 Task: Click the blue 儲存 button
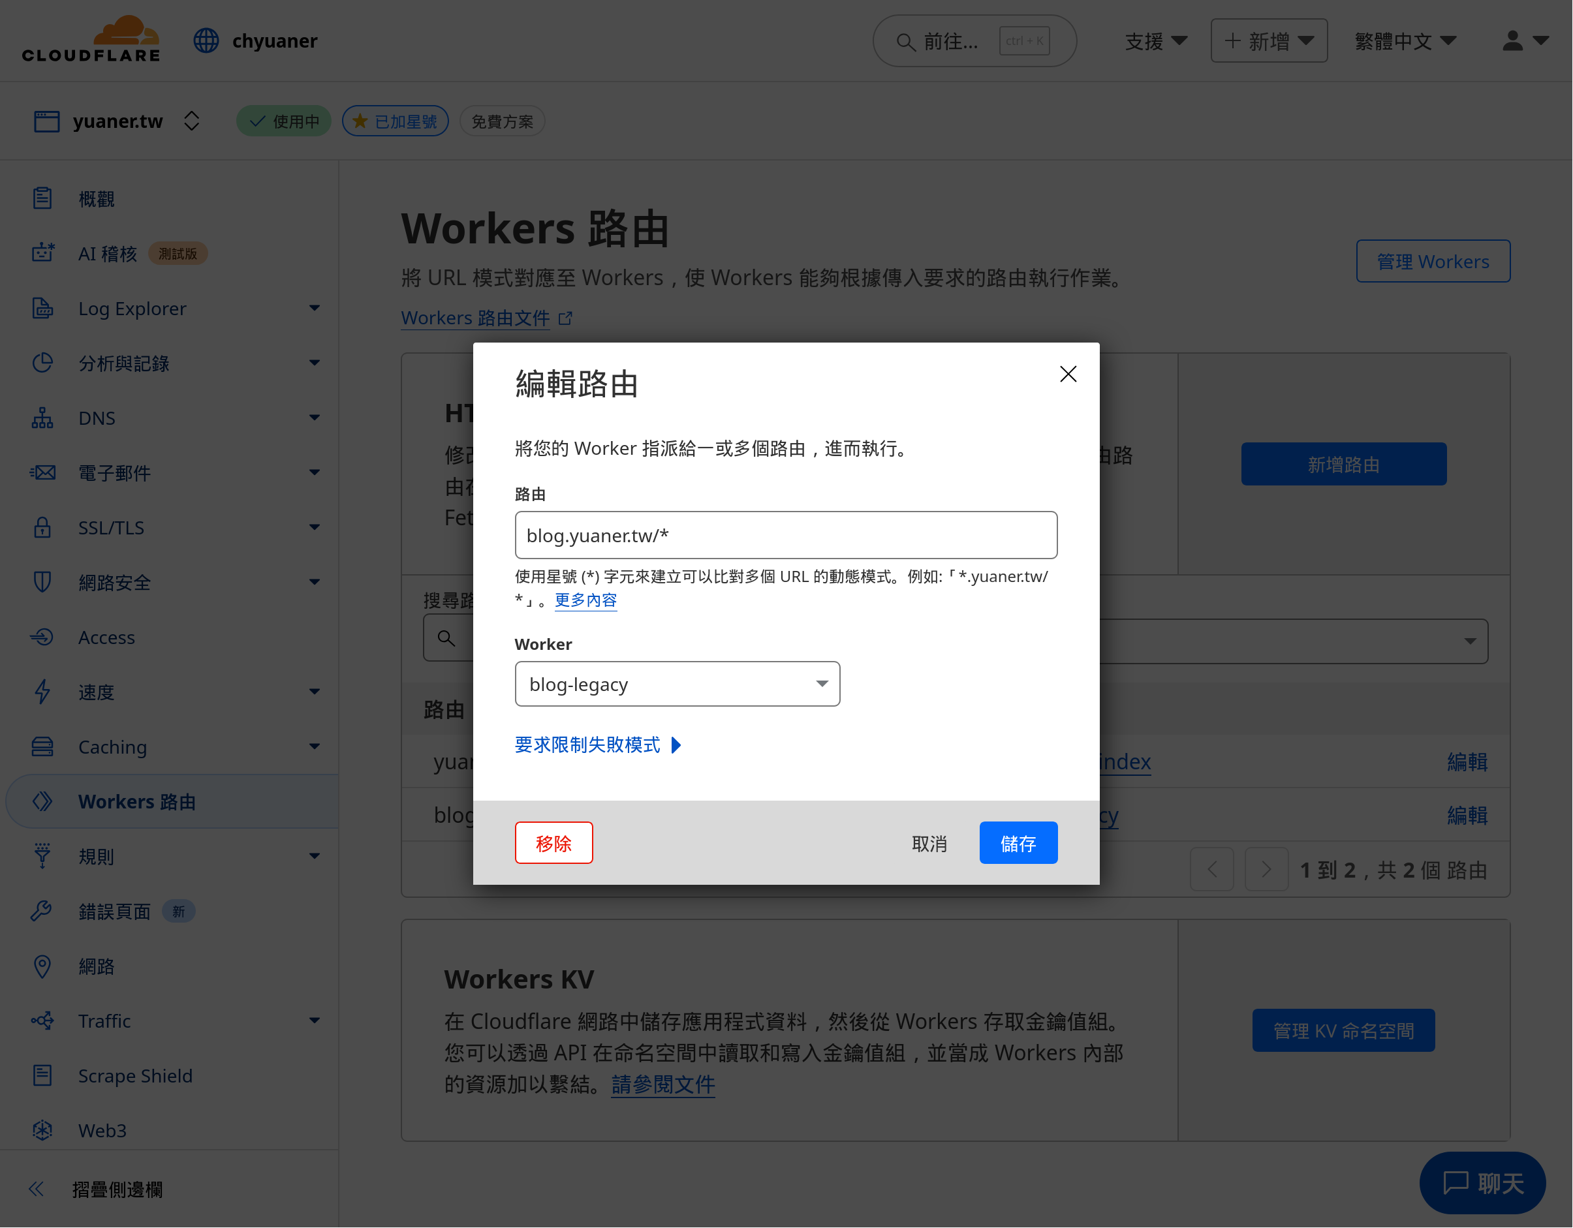tap(1018, 843)
